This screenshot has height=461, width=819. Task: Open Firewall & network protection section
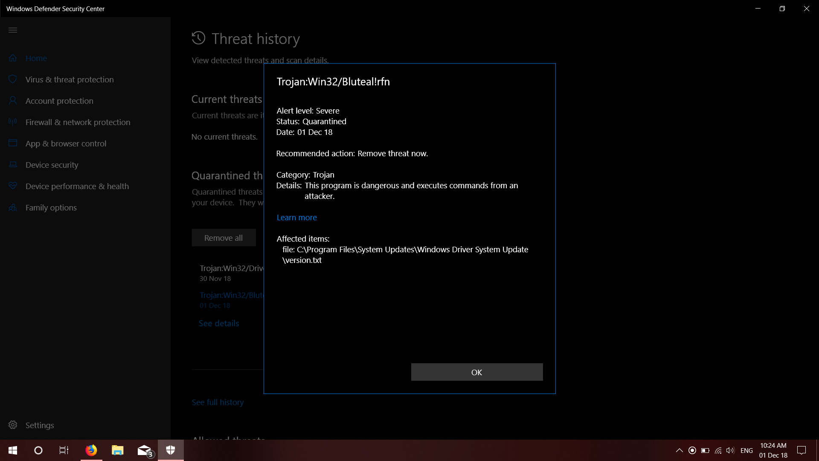coord(78,122)
